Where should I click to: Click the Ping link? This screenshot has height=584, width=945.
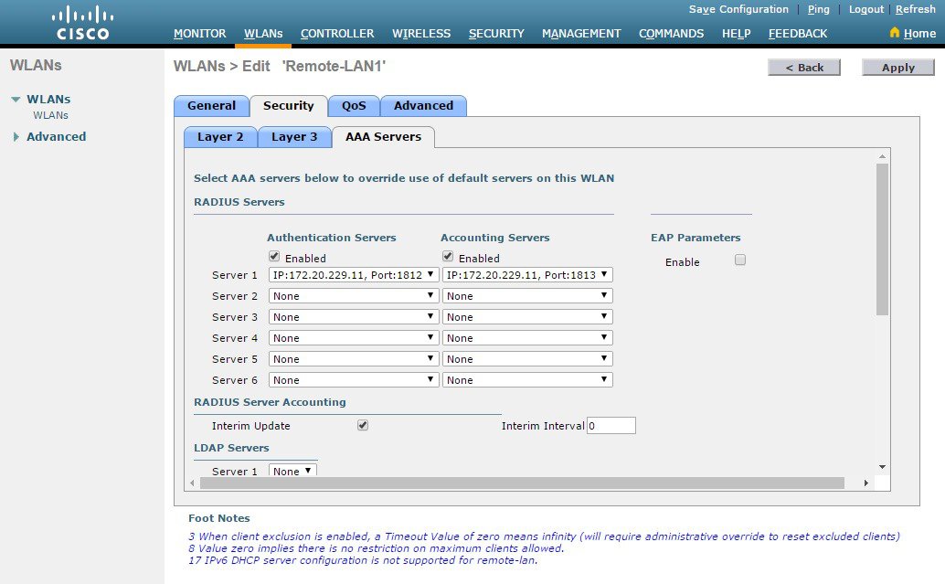tap(819, 9)
